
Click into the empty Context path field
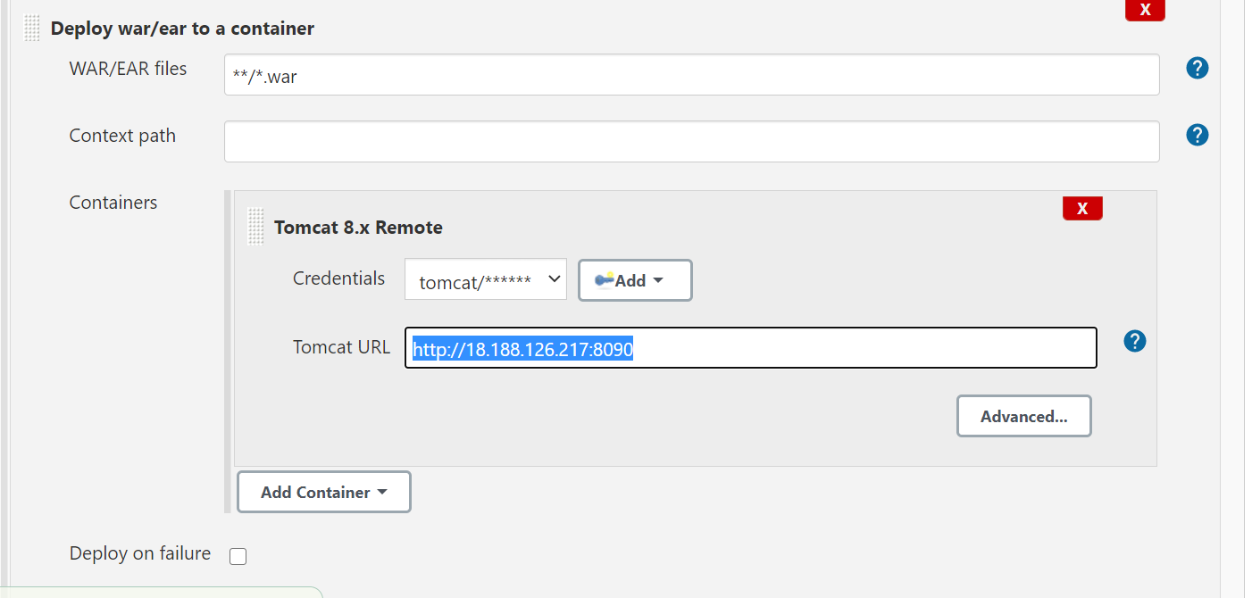click(691, 142)
